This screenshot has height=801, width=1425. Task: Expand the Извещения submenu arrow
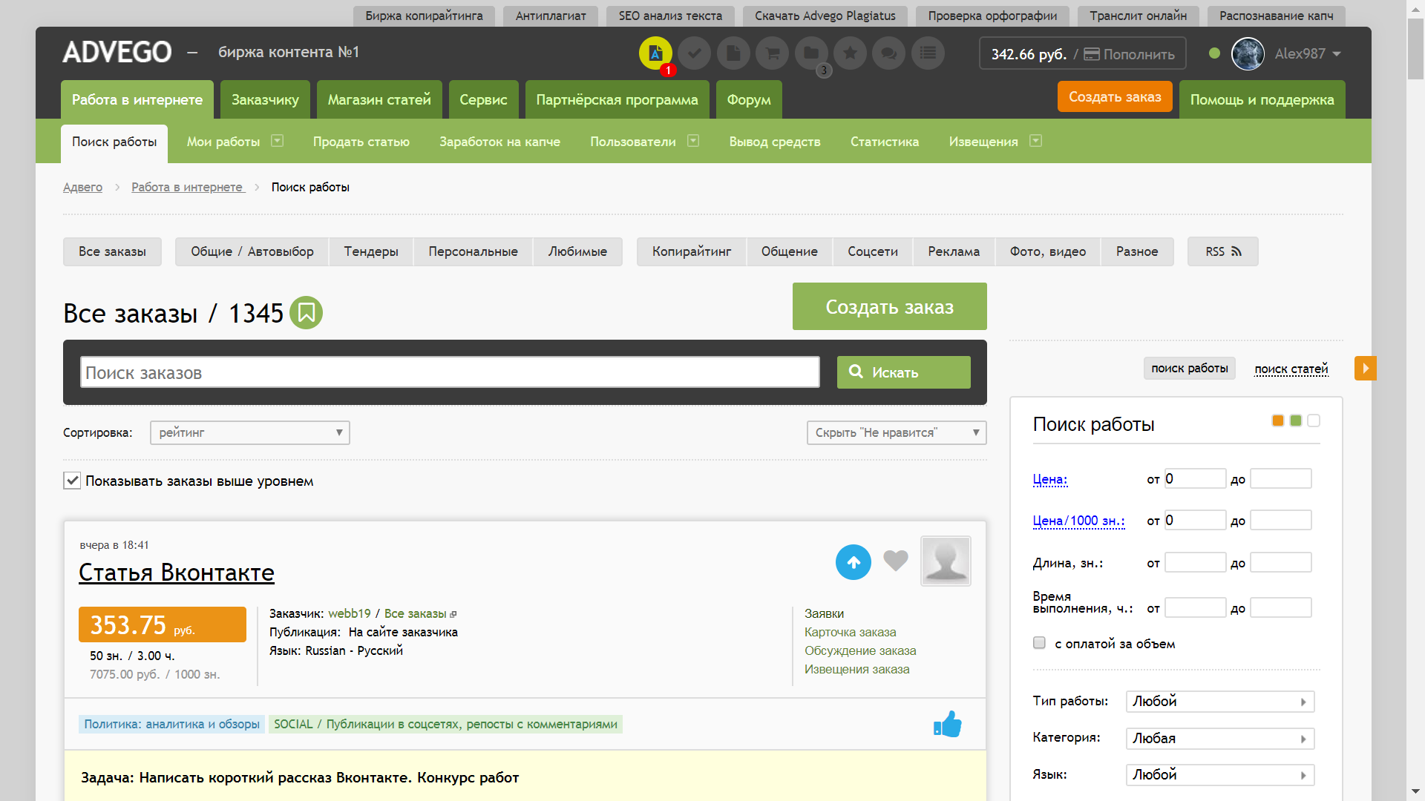pyautogui.click(x=1036, y=141)
